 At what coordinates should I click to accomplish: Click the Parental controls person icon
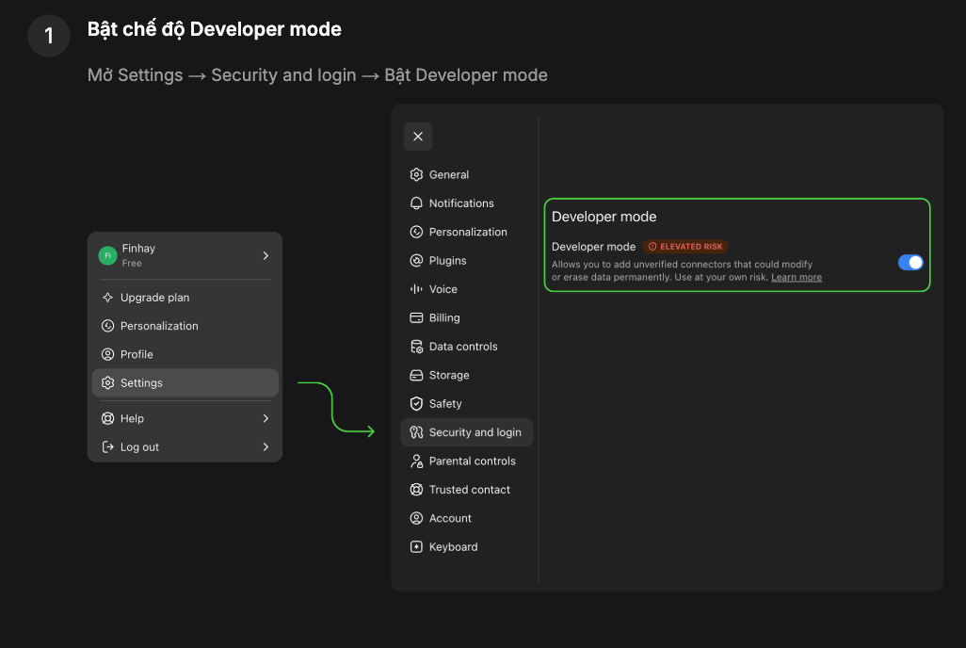[x=416, y=462]
